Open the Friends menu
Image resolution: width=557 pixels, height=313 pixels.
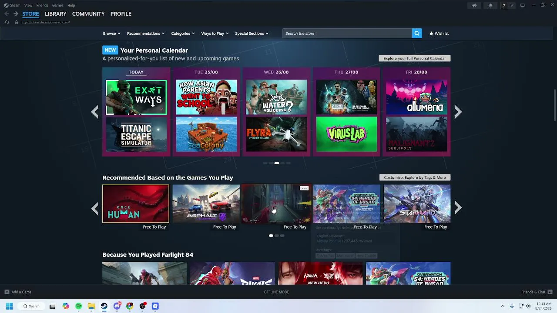[x=42, y=5]
